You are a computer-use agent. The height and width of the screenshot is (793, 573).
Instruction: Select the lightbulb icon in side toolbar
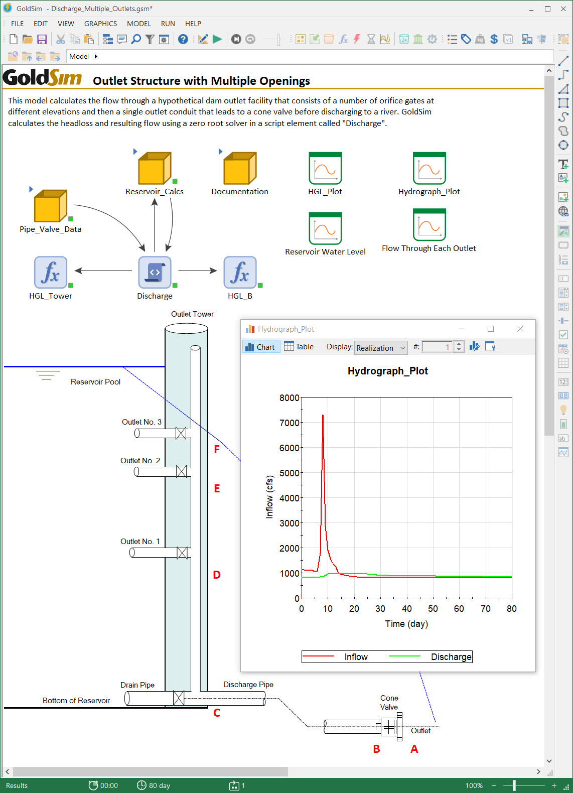coord(563,410)
